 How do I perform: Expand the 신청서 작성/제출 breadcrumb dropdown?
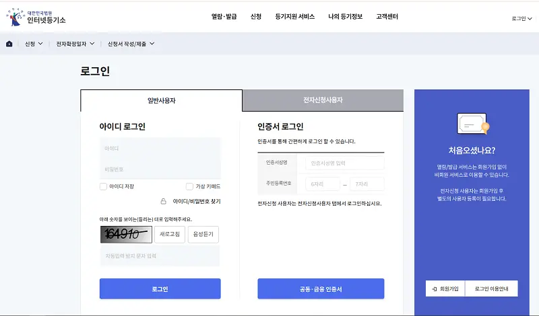pyautogui.click(x=131, y=44)
